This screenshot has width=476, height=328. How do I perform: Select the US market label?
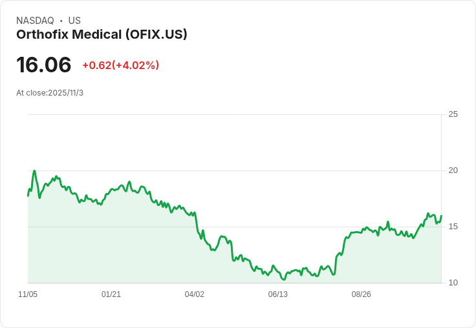tap(74, 21)
